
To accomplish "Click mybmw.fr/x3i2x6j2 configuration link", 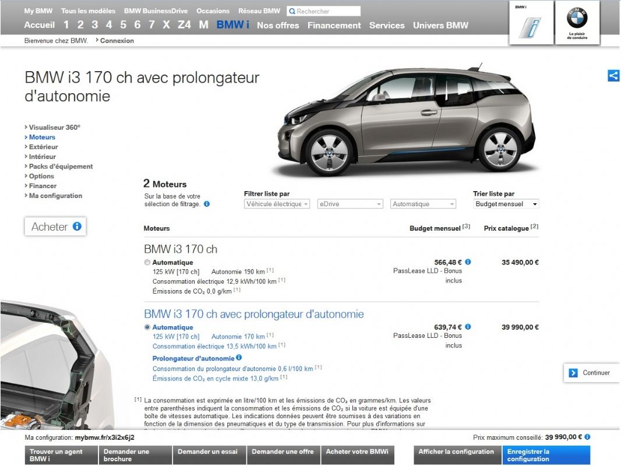I will click(104, 437).
